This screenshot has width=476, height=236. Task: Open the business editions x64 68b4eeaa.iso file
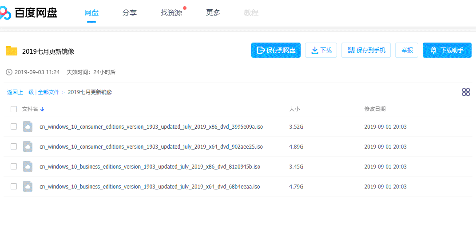pos(150,187)
